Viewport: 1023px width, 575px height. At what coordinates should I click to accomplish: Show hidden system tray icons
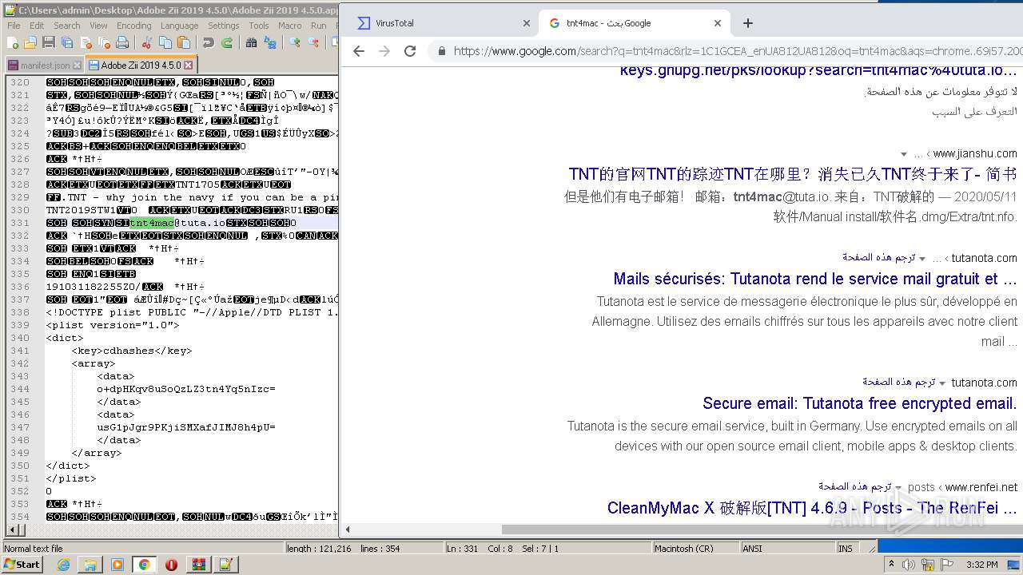(x=891, y=565)
